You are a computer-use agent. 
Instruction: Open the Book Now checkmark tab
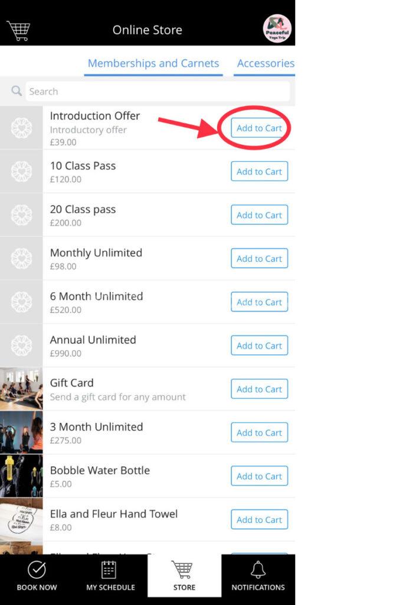[x=37, y=575]
